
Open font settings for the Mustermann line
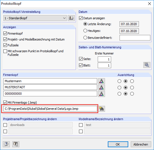coord(101,81)
